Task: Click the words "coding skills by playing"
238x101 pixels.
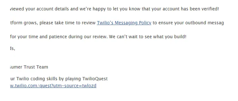Action: 56,79
